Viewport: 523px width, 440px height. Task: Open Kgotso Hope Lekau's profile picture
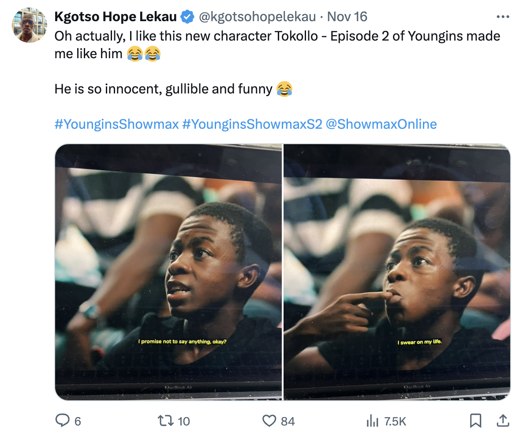[x=29, y=25]
